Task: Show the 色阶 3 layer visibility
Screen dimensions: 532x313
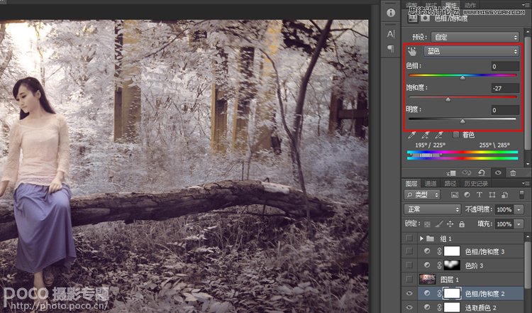Action: pyautogui.click(x=409, y=265)
